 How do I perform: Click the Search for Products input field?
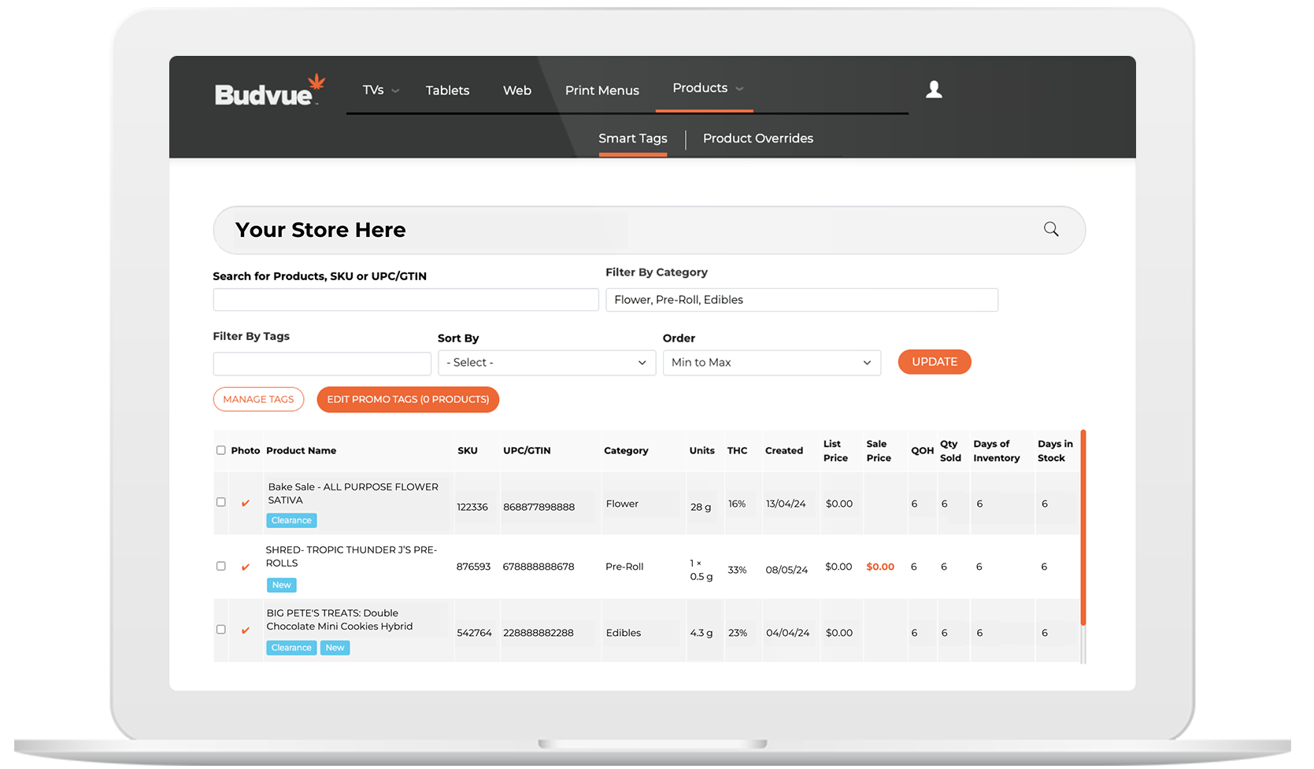click(405, 300)
